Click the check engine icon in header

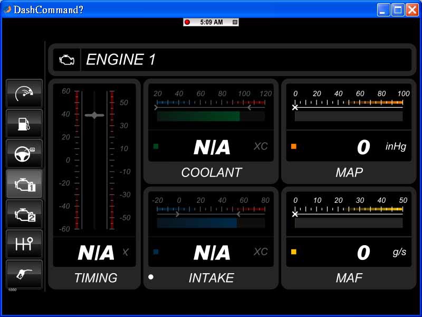(67, 60)
